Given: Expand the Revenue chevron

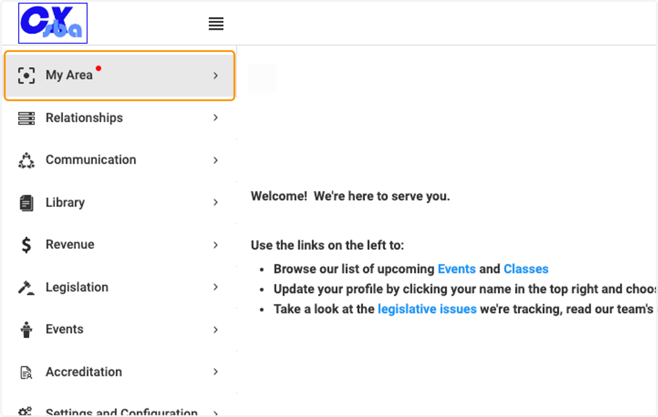Looking at the screenshot, I should pos(215,245).
